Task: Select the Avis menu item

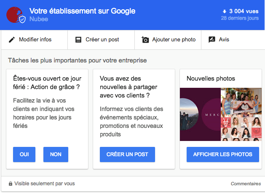Action: pos(224,40)
